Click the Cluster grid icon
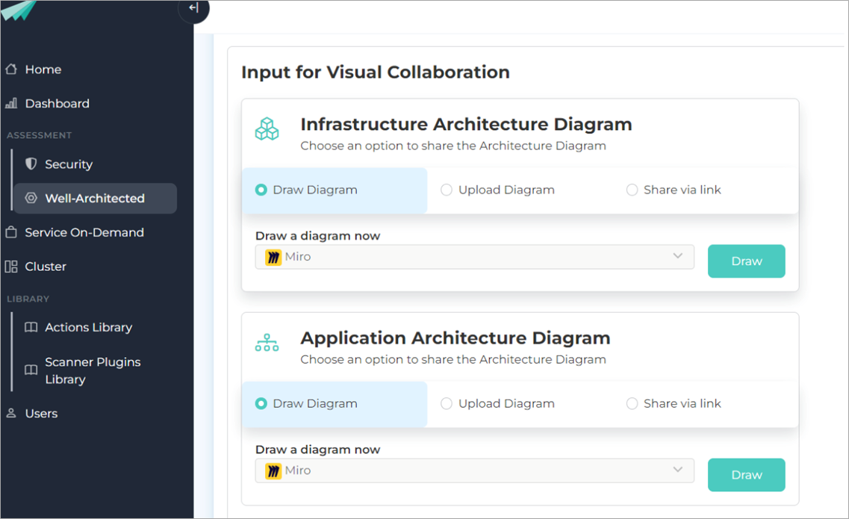 (x=11, y=267)
